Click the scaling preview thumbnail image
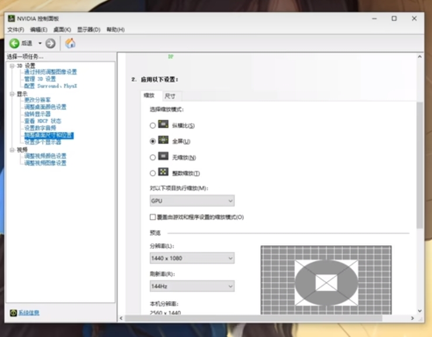This screenshot has width=432, height=337. tap(326, 280)
